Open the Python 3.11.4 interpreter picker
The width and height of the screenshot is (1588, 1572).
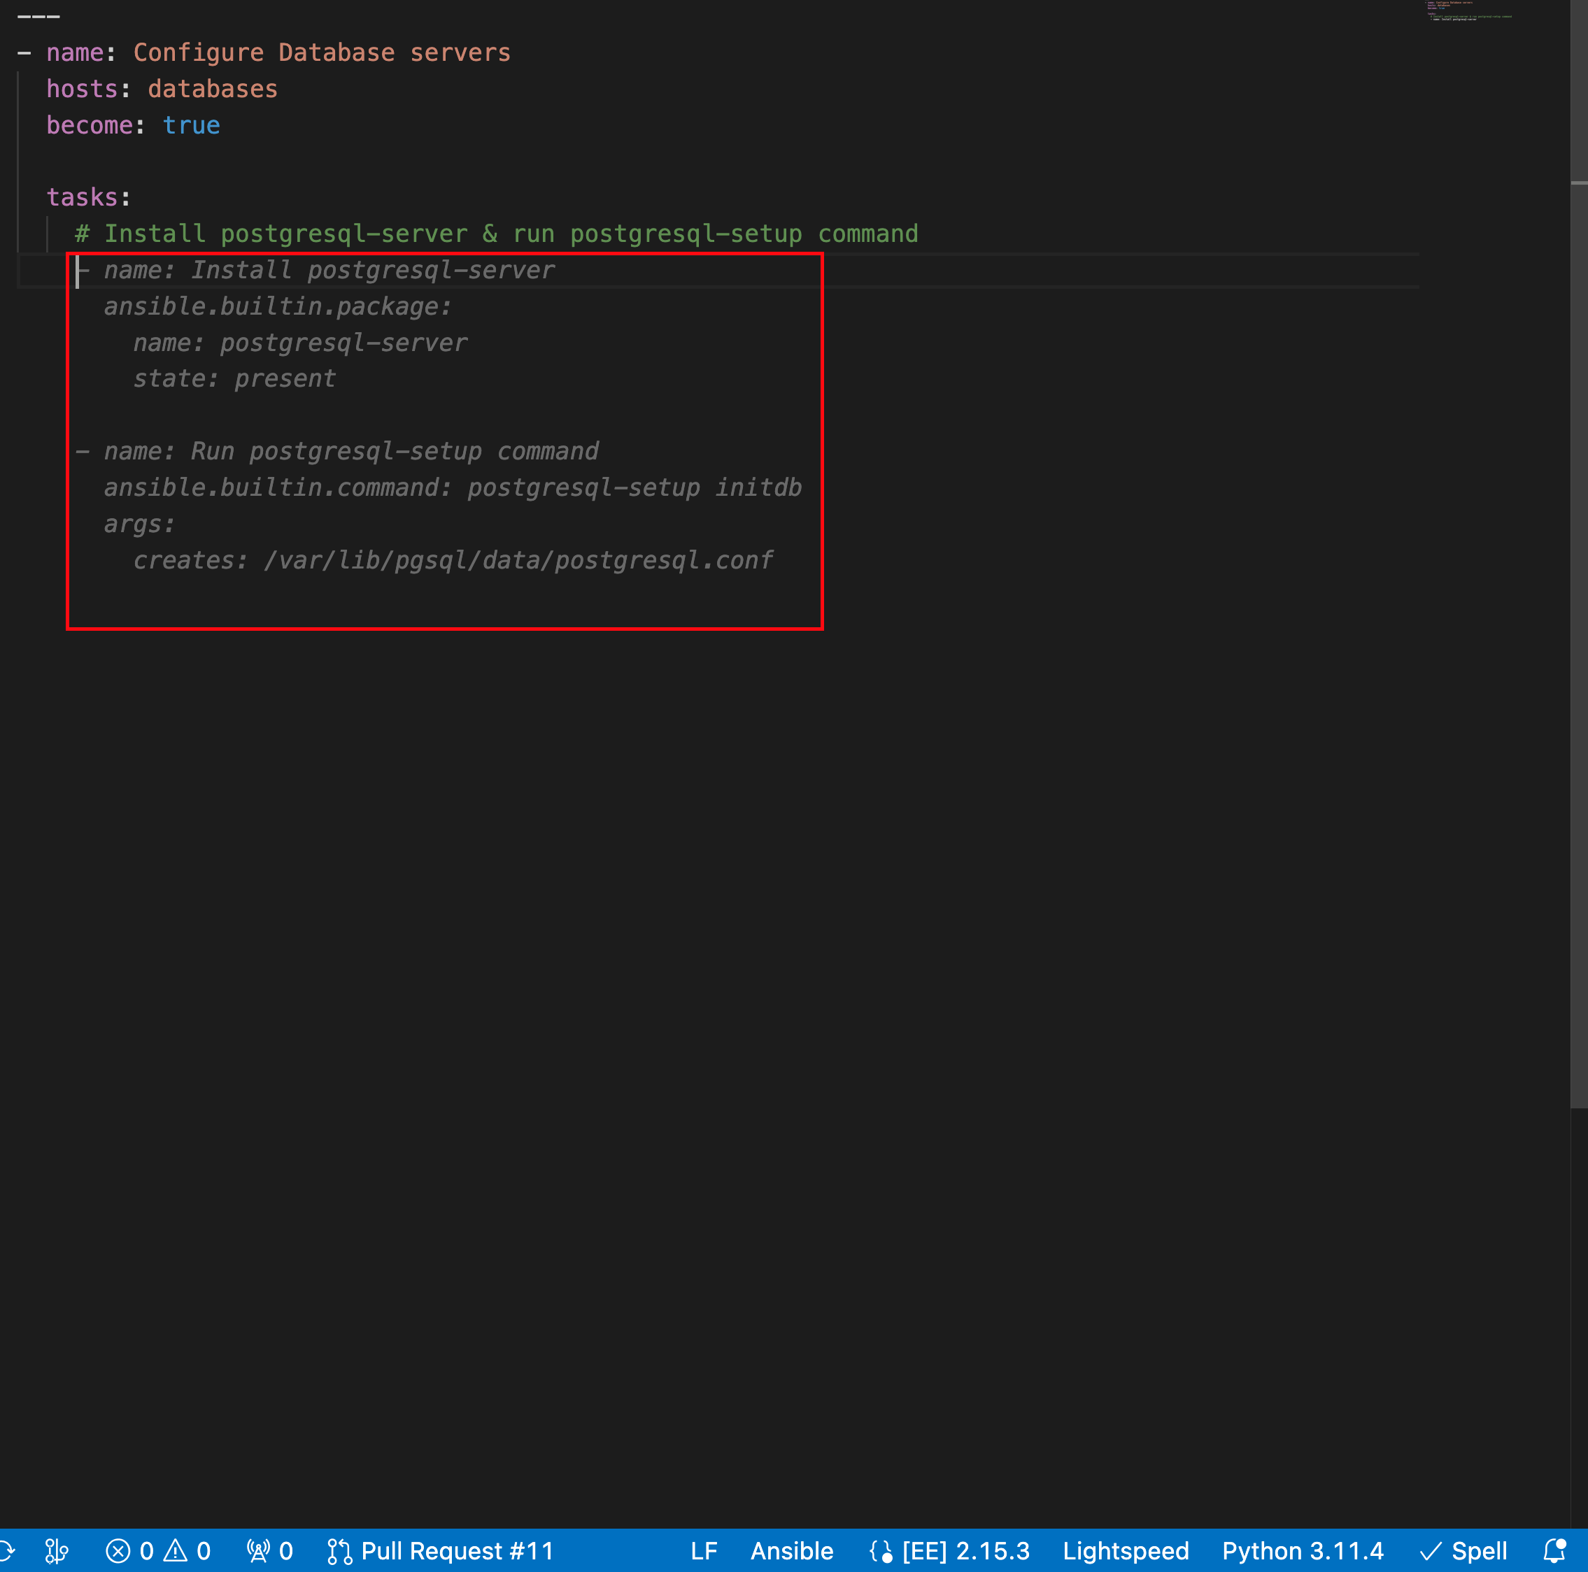point(1303,1550)
